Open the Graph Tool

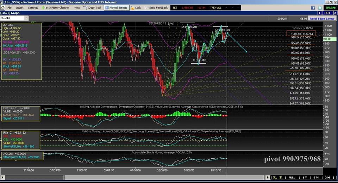coord(94,7)
